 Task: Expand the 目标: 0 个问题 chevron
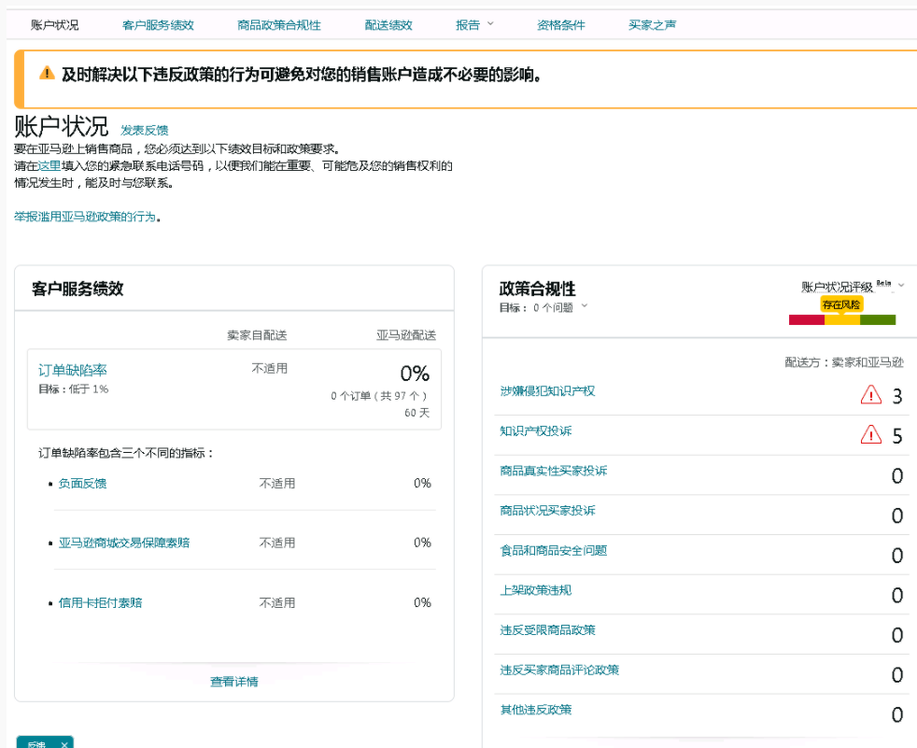click(585, 306)
